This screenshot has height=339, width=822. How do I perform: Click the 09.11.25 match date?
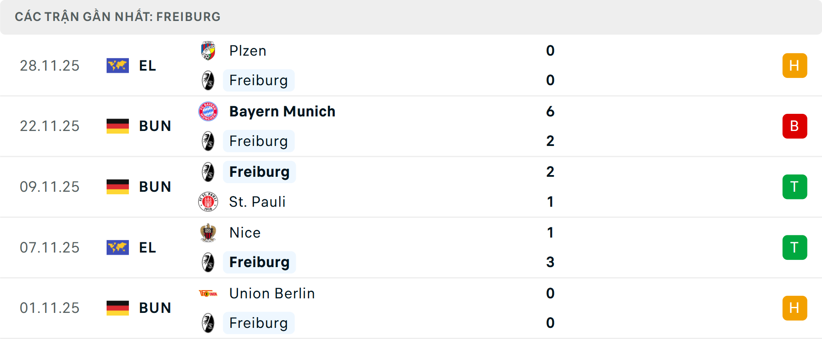click(x=50, y=187)
